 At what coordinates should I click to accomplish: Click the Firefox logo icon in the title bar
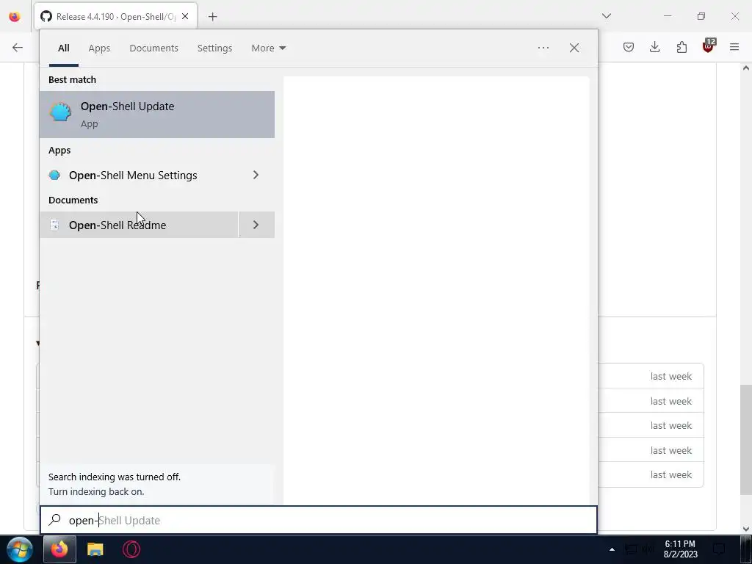[15, 17]
